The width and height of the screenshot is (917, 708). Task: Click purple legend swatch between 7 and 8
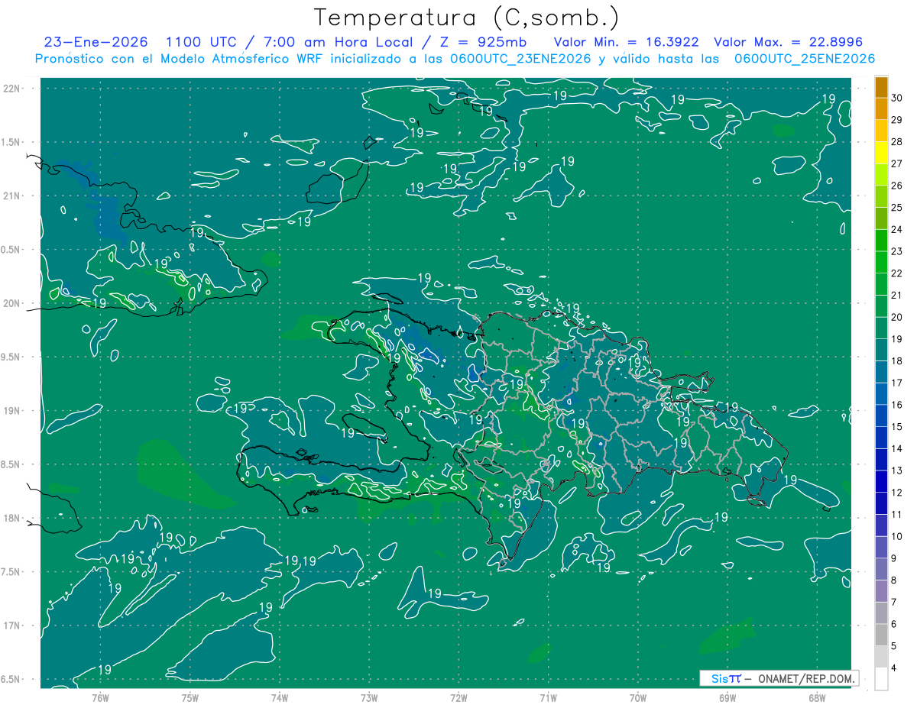[881, 591]
